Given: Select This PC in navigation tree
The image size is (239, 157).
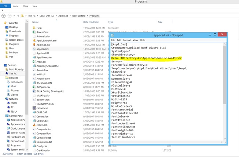Looking at the screenshot, I should [x=13, y=73].
